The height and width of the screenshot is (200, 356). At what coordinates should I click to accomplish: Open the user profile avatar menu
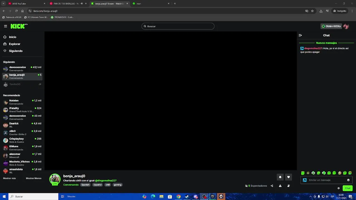[346, 26]
